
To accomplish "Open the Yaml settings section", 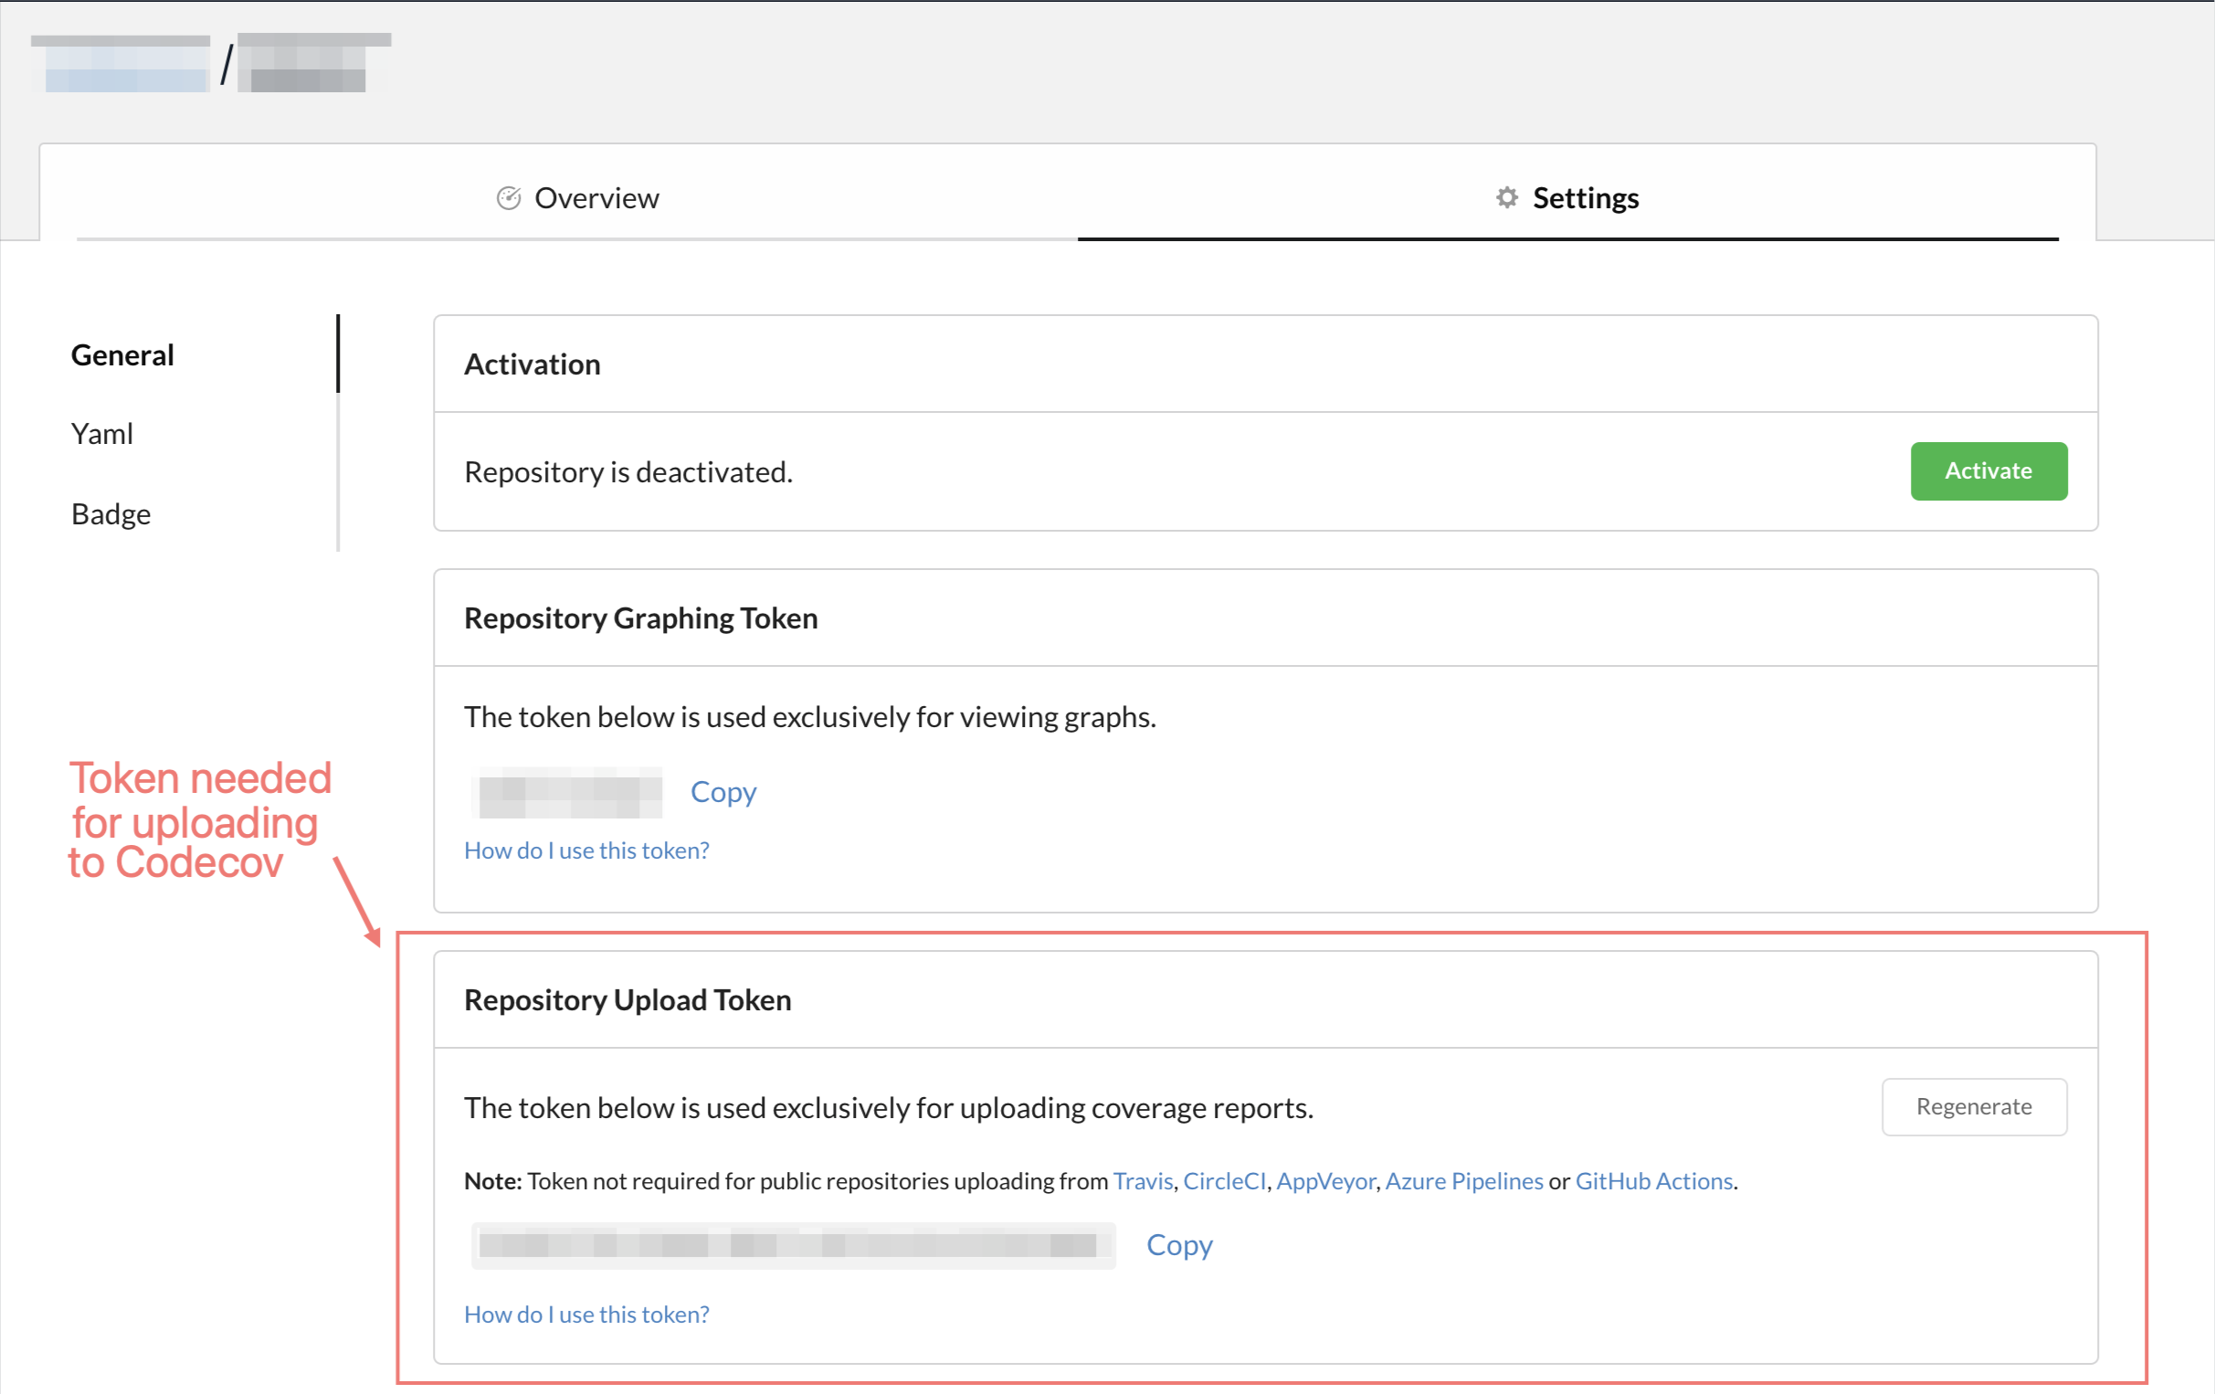I will [x=102, y=434].
